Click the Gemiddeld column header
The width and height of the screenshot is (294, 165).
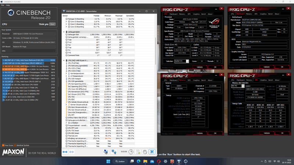[x=130, y=16]
